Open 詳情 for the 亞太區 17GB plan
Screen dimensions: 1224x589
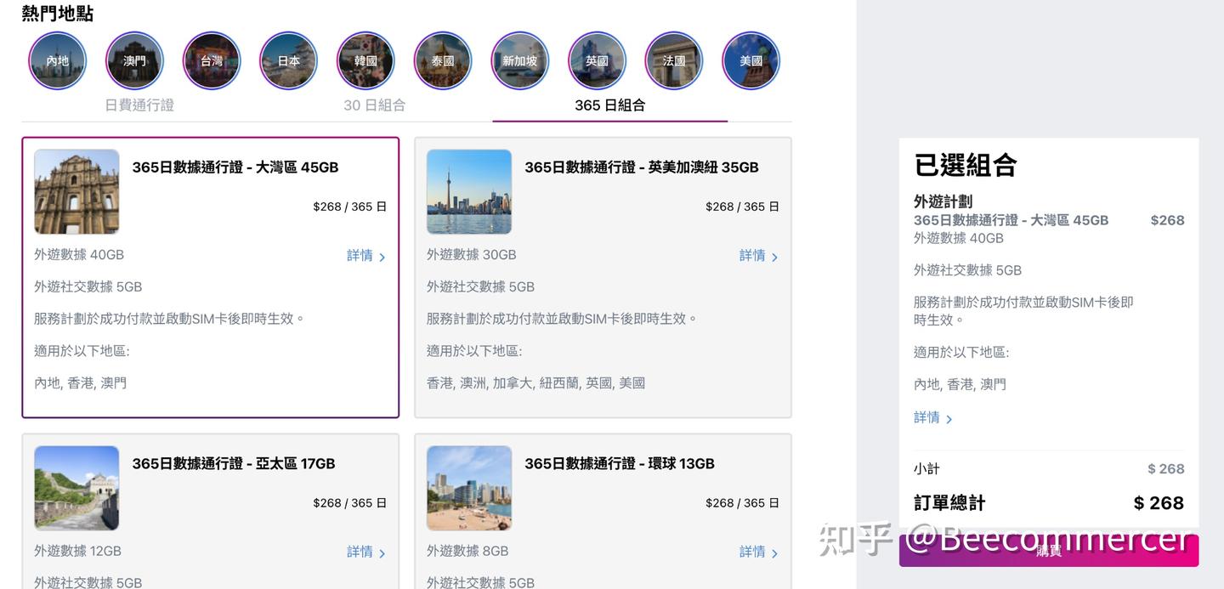pos(366,552)
